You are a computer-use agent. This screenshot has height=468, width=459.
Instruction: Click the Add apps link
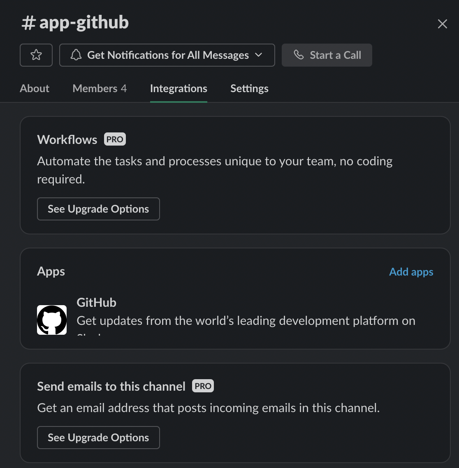pos(411,271)
